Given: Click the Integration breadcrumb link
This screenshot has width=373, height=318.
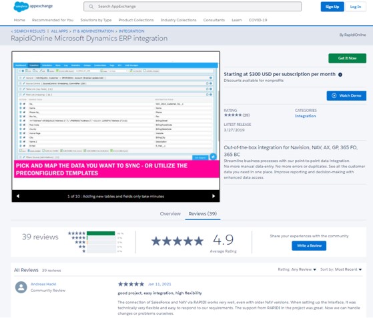Looking at the screenshot, I should 131,31.
